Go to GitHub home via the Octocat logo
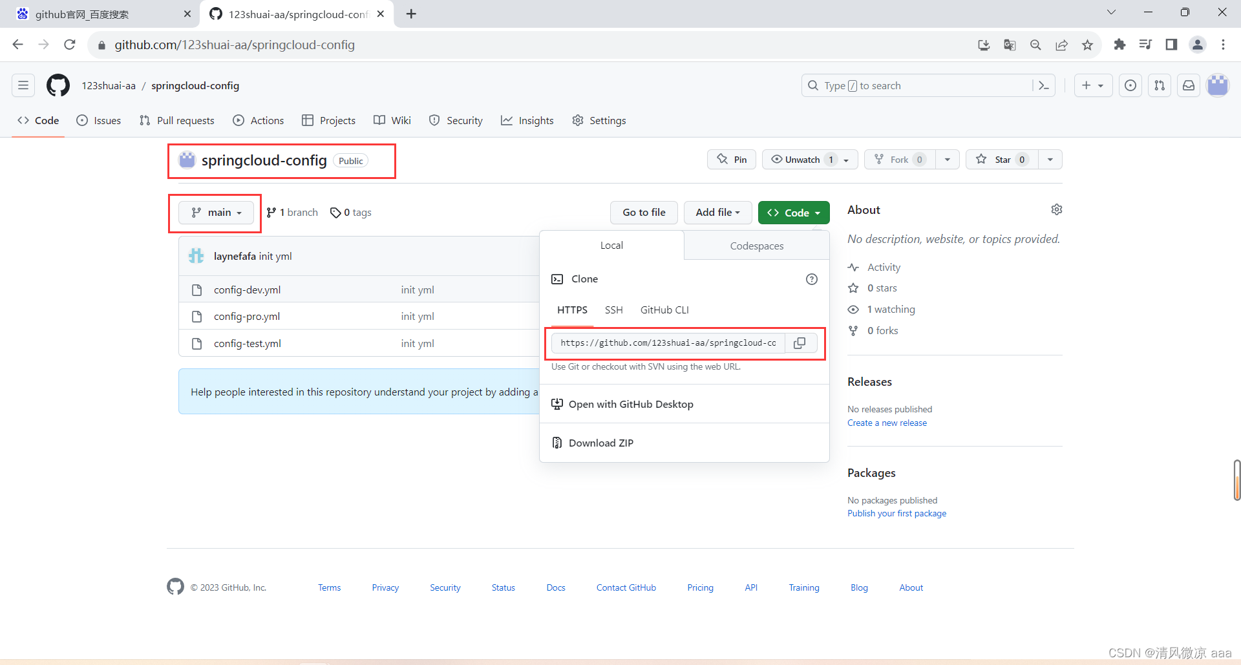 point(58,85)
